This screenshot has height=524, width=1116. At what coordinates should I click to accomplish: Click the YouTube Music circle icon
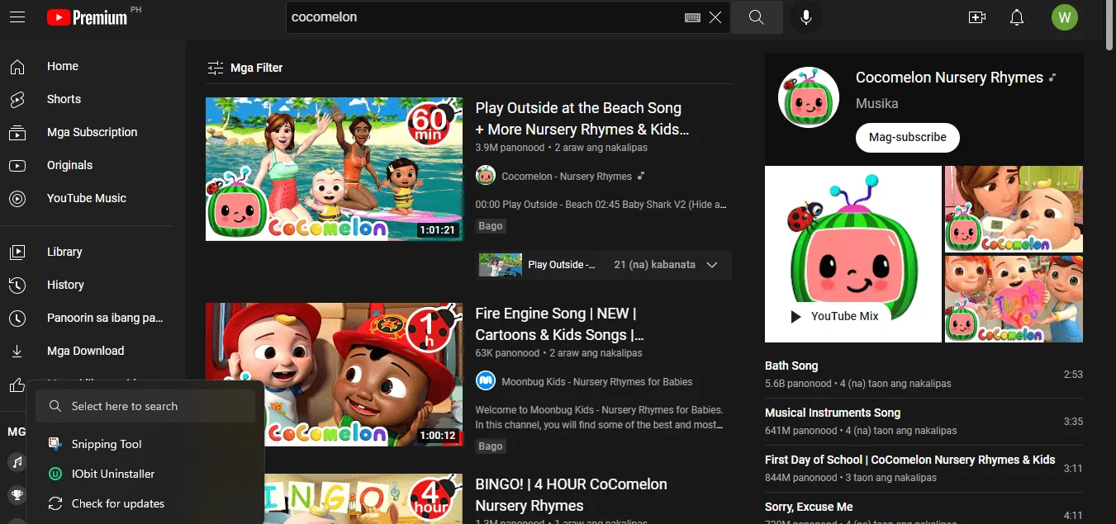point(17,198)
